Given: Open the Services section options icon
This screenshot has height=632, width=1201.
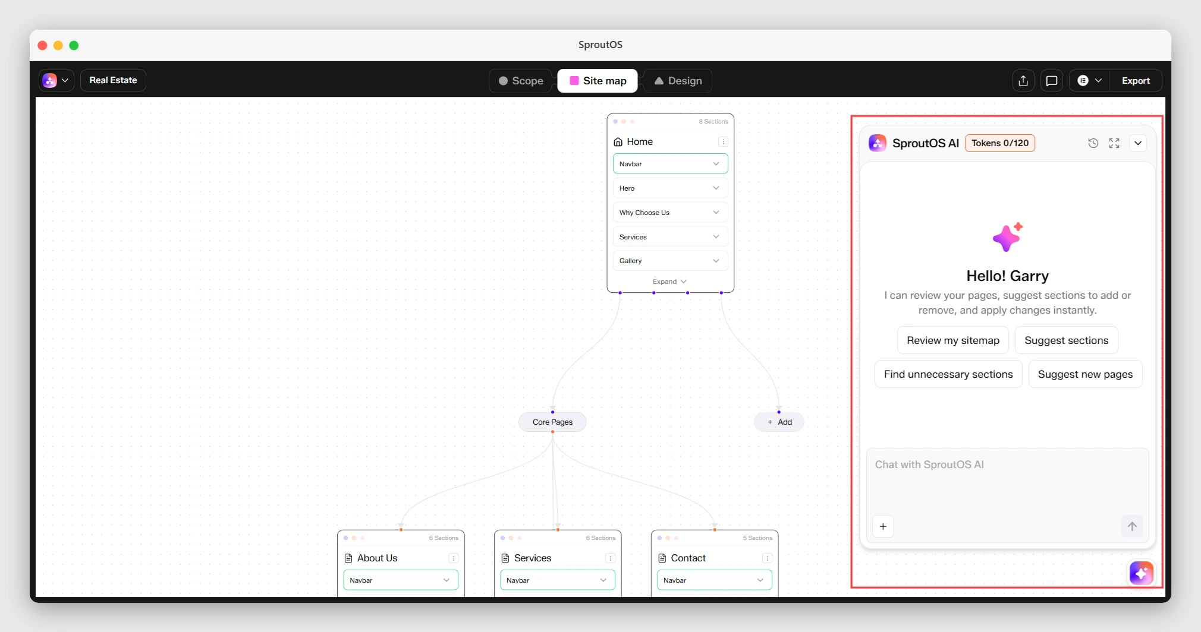Looking at the screenshot, I should click(609, 558).
